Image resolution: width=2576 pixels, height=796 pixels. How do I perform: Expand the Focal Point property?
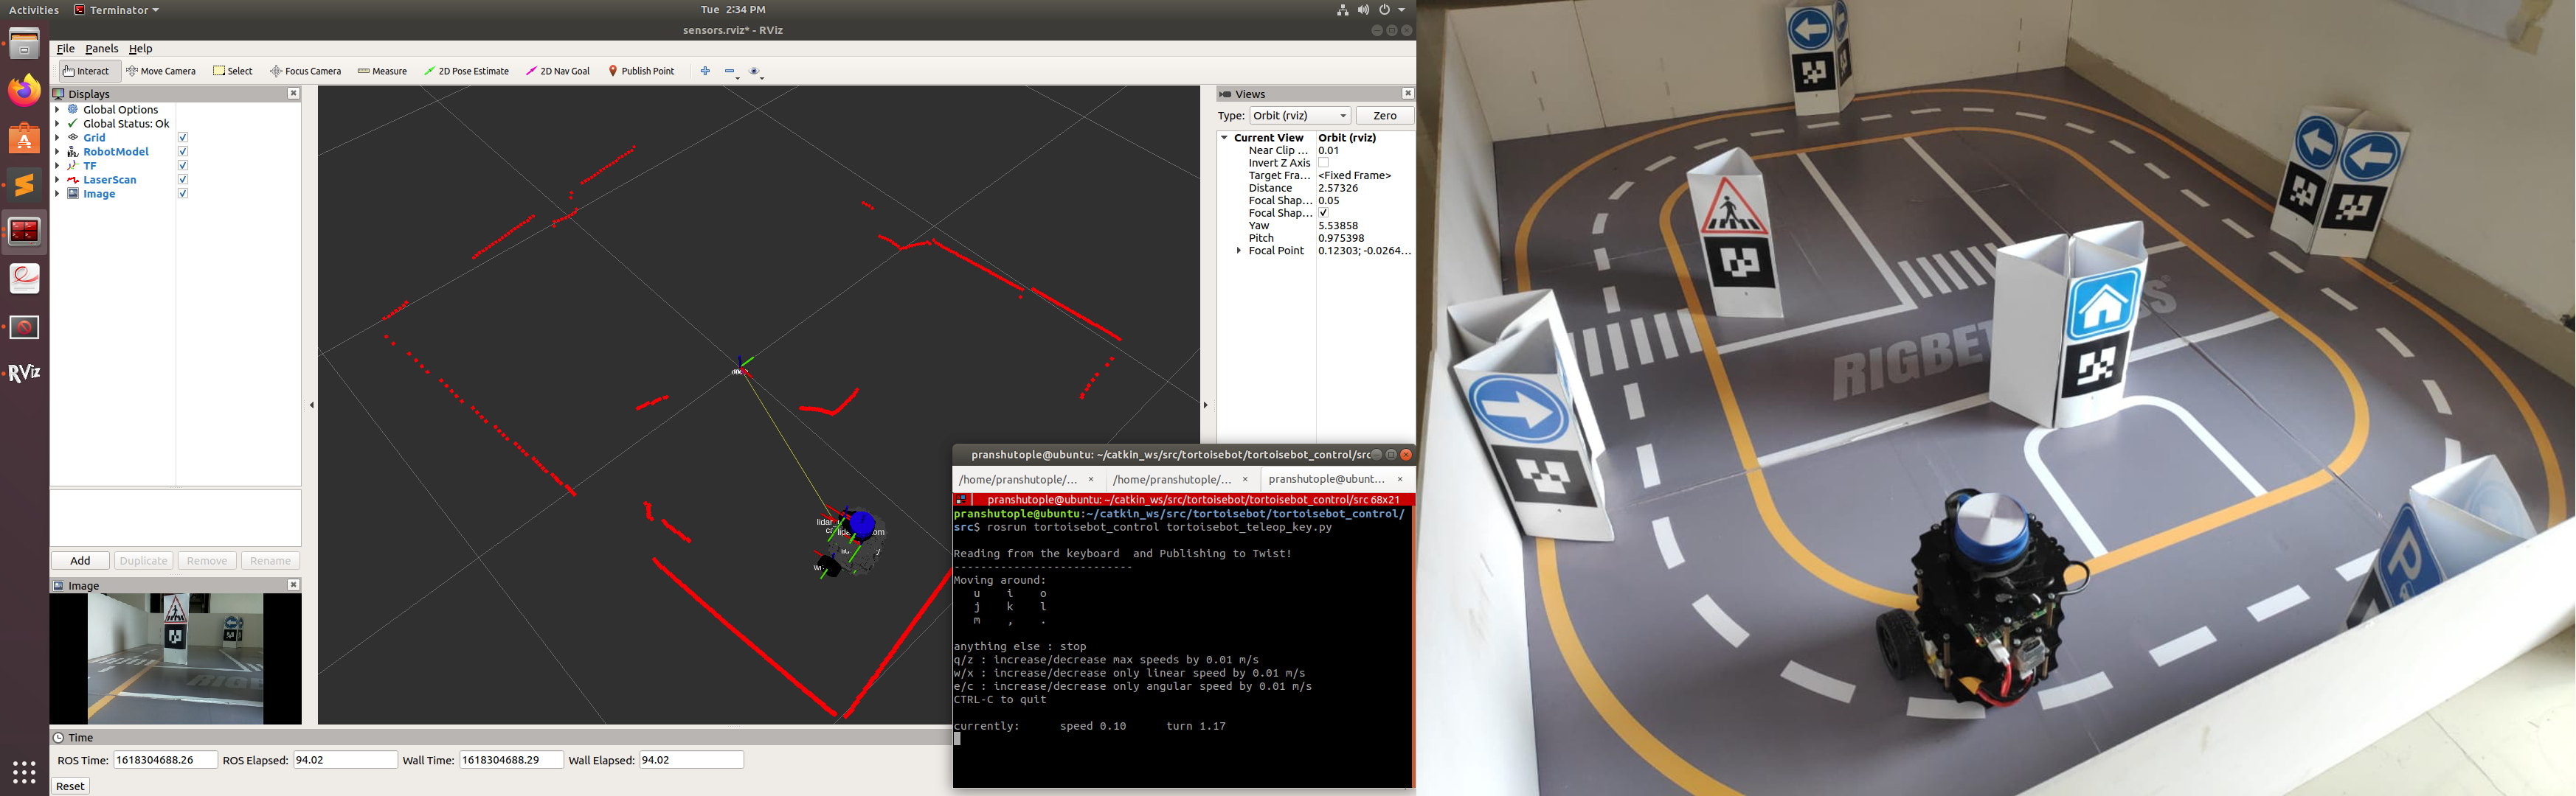point(1239,251)
